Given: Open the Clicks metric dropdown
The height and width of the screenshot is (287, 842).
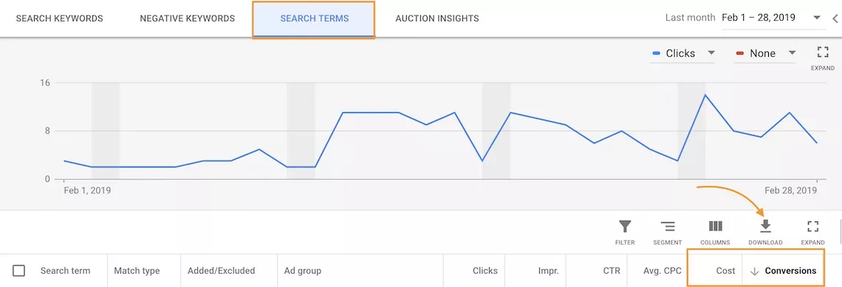Looking at the screenshot, I should coord(683,53).
